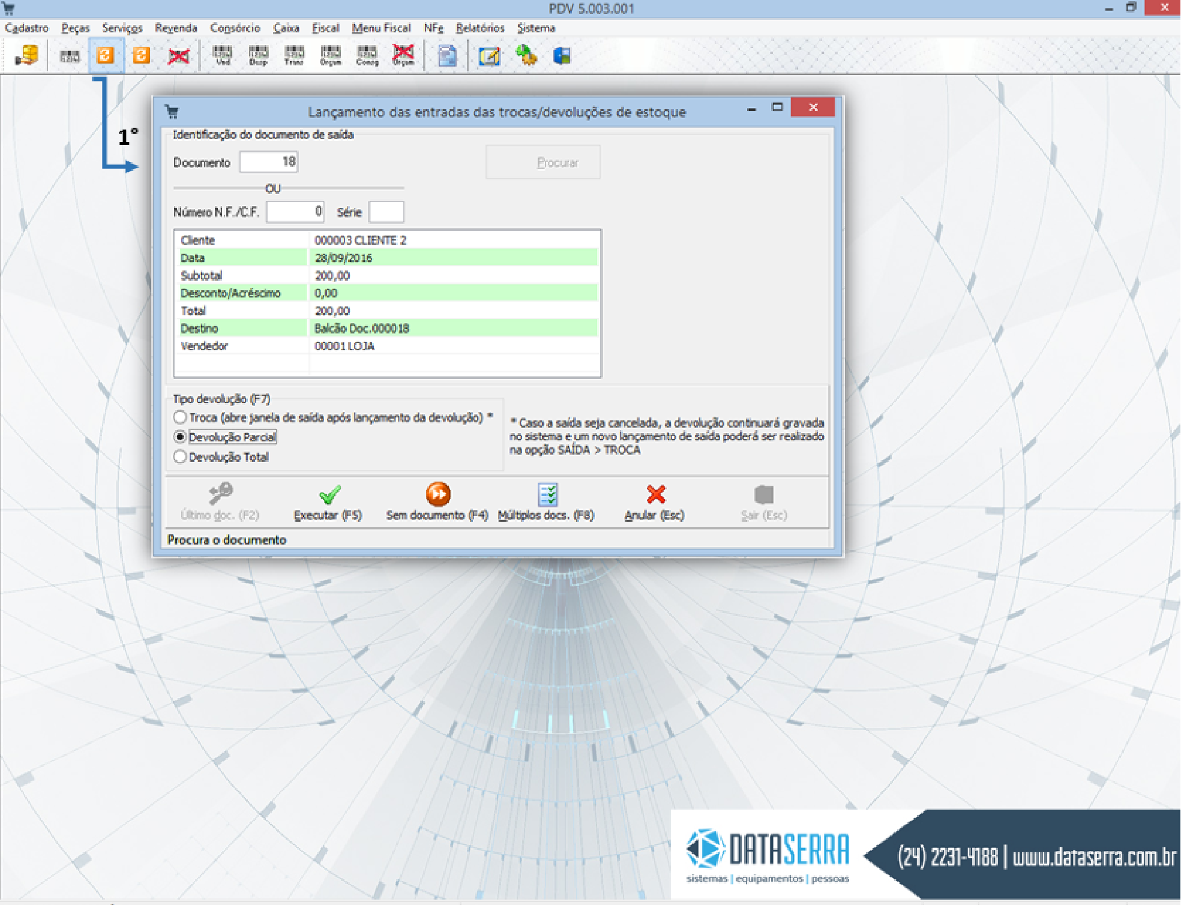Open the Cadastro menu

[26, 28]
